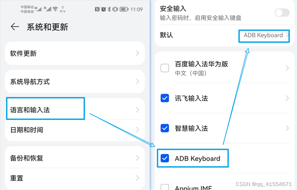This screenshot has width=297, height=190.
Task: Tap the battery level icon
Action: point(124,9)
